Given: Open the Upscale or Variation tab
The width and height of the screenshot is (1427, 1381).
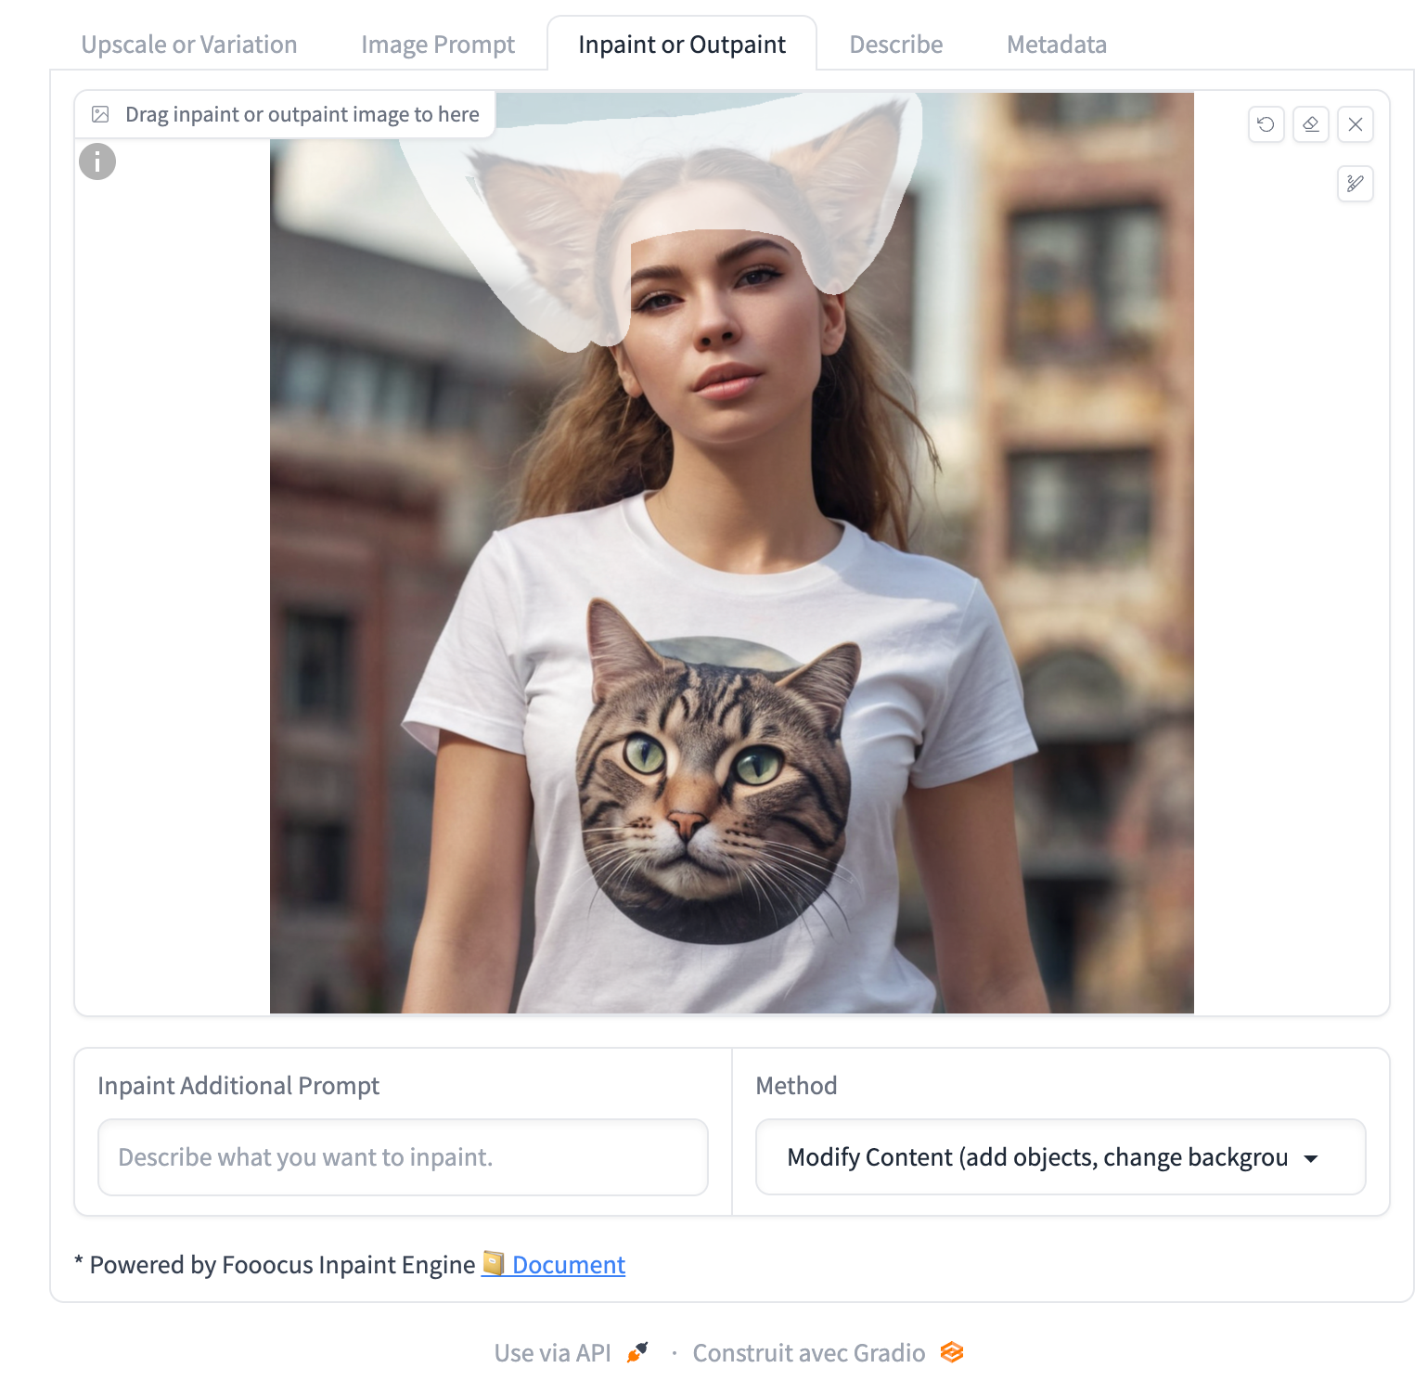Looking at the screenshot, I should (x=189, y=44).
